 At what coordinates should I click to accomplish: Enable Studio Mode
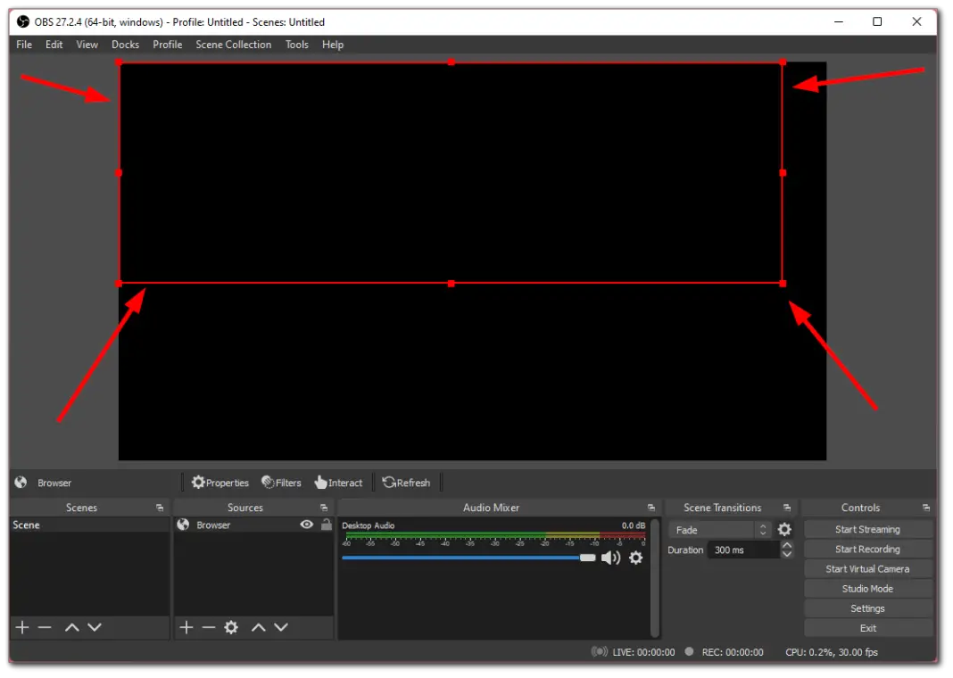point(867,588)
